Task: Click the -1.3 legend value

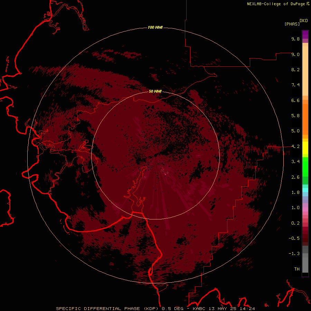Action: click(x=294, y=254)
